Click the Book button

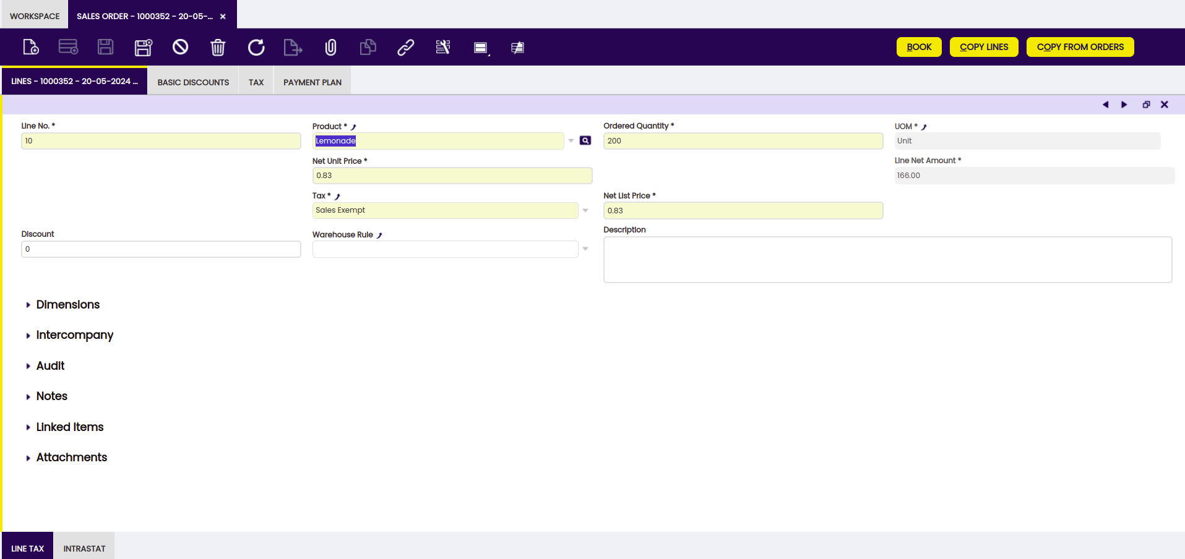(x=919, y=47)
